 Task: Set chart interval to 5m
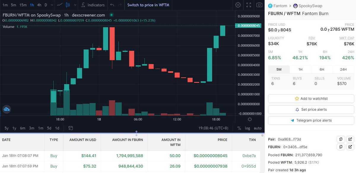(14, 5)
